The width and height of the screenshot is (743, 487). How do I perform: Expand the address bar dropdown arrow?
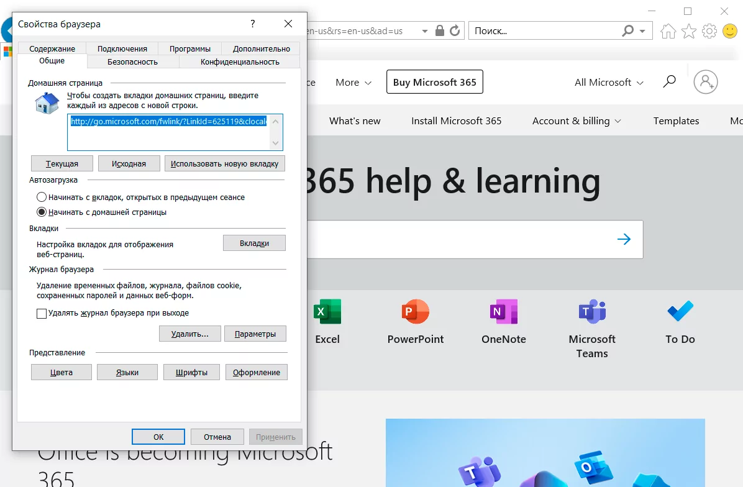click(424, 31)
